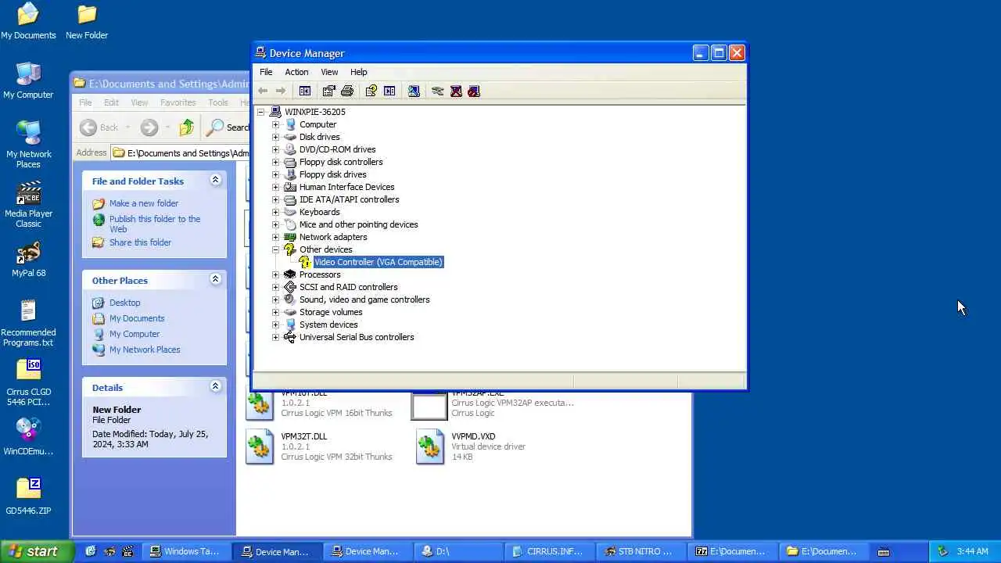
Task: Select Video Controller (VGA Compatible) device
Action: pyautogui.click(x=379, y=262)
